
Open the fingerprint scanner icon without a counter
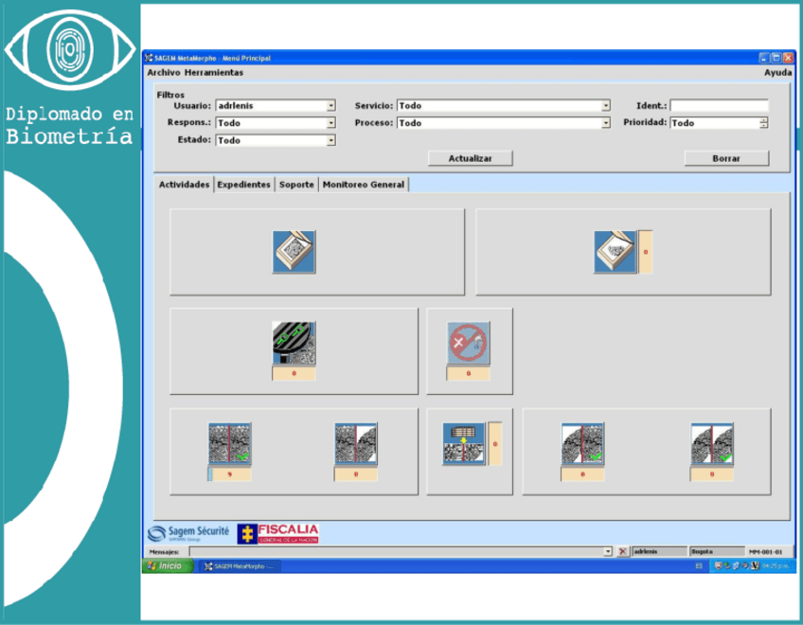pyautogui.click(x=294, y=252)
